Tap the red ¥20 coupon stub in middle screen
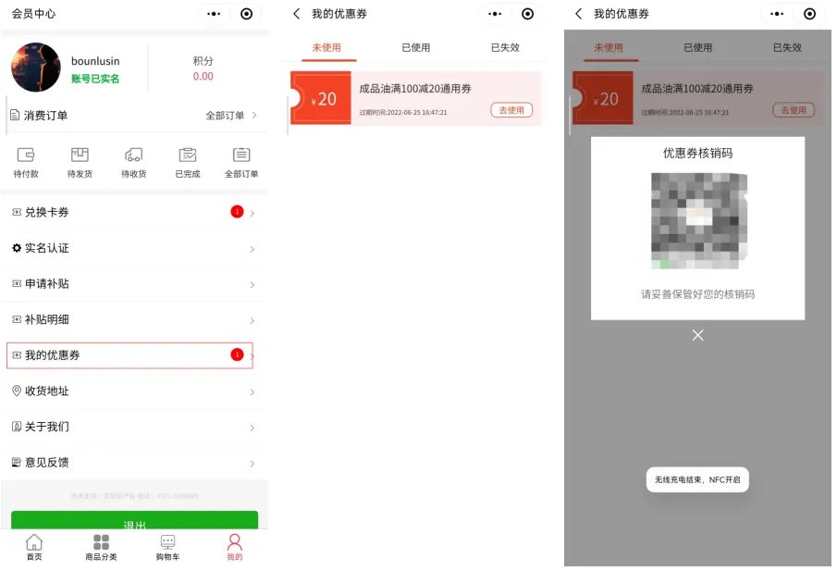The width and height of the screenshot is (837, 571). pyautogui.click(x=321, y=98)
